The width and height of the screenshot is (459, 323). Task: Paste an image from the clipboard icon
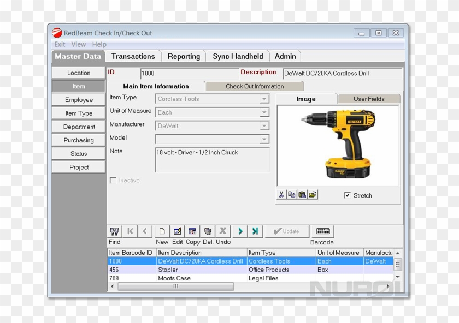coord(302,194)
